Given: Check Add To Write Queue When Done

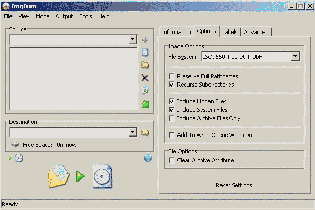Looking at the screenshot, I should pyautogui.click(x=172, y=135).
